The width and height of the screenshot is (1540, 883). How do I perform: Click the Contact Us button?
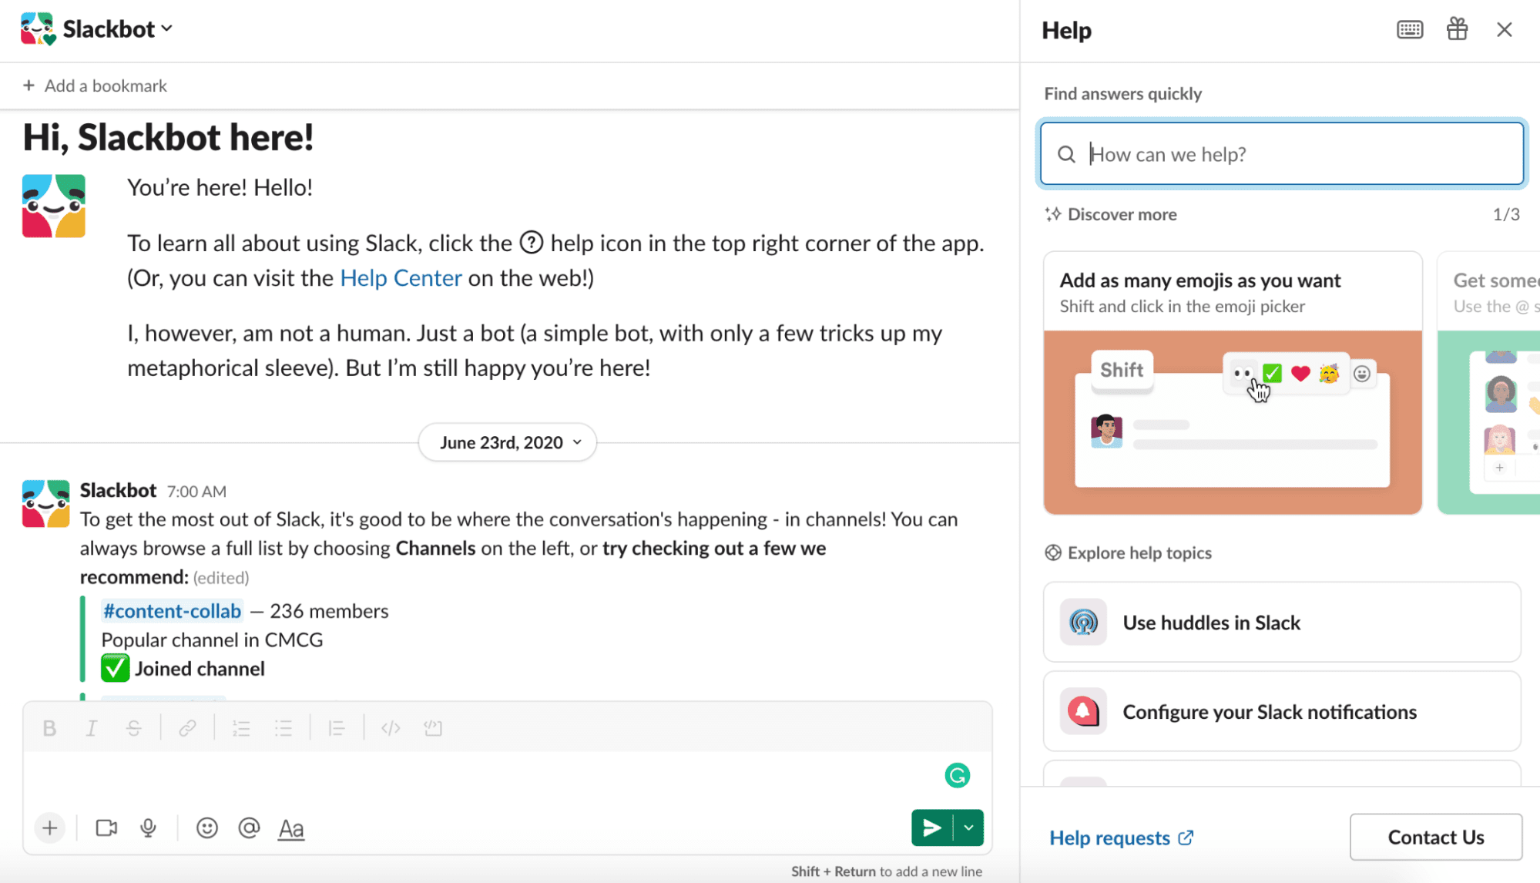click(x=1436, y=837)
